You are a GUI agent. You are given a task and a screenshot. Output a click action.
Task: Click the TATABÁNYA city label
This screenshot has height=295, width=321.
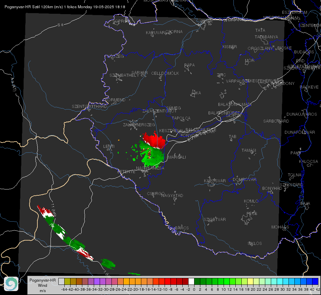tap(266, 37)
